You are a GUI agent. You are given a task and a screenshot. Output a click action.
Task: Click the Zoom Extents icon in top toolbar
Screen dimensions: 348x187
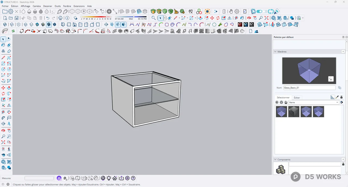click(x=266, y=18)
